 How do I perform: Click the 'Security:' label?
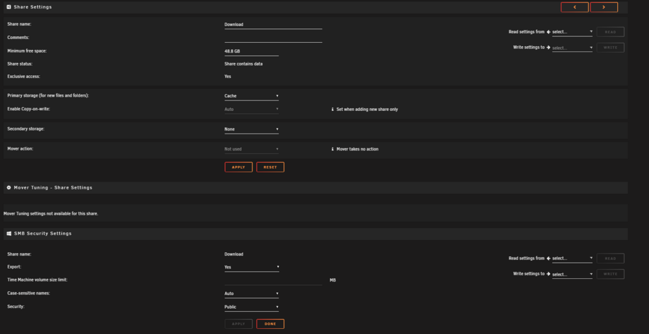(16, 307)
